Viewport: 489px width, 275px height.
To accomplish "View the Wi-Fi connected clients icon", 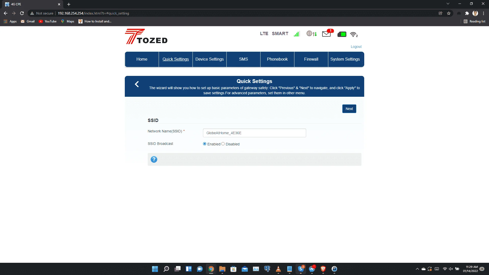I will pos(354,34).
